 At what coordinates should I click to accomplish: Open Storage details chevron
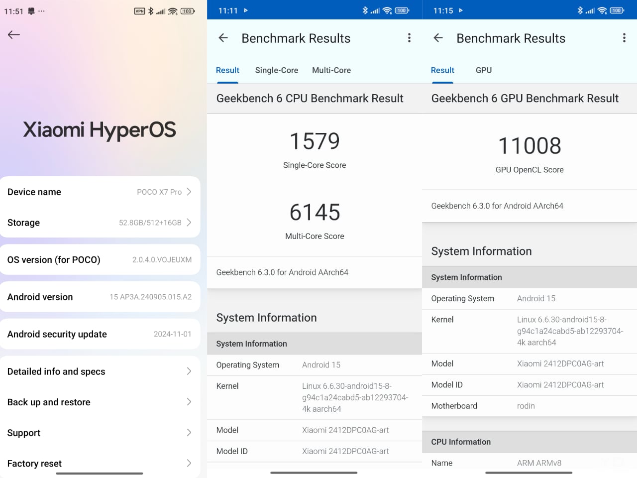(x=189, y=223)
